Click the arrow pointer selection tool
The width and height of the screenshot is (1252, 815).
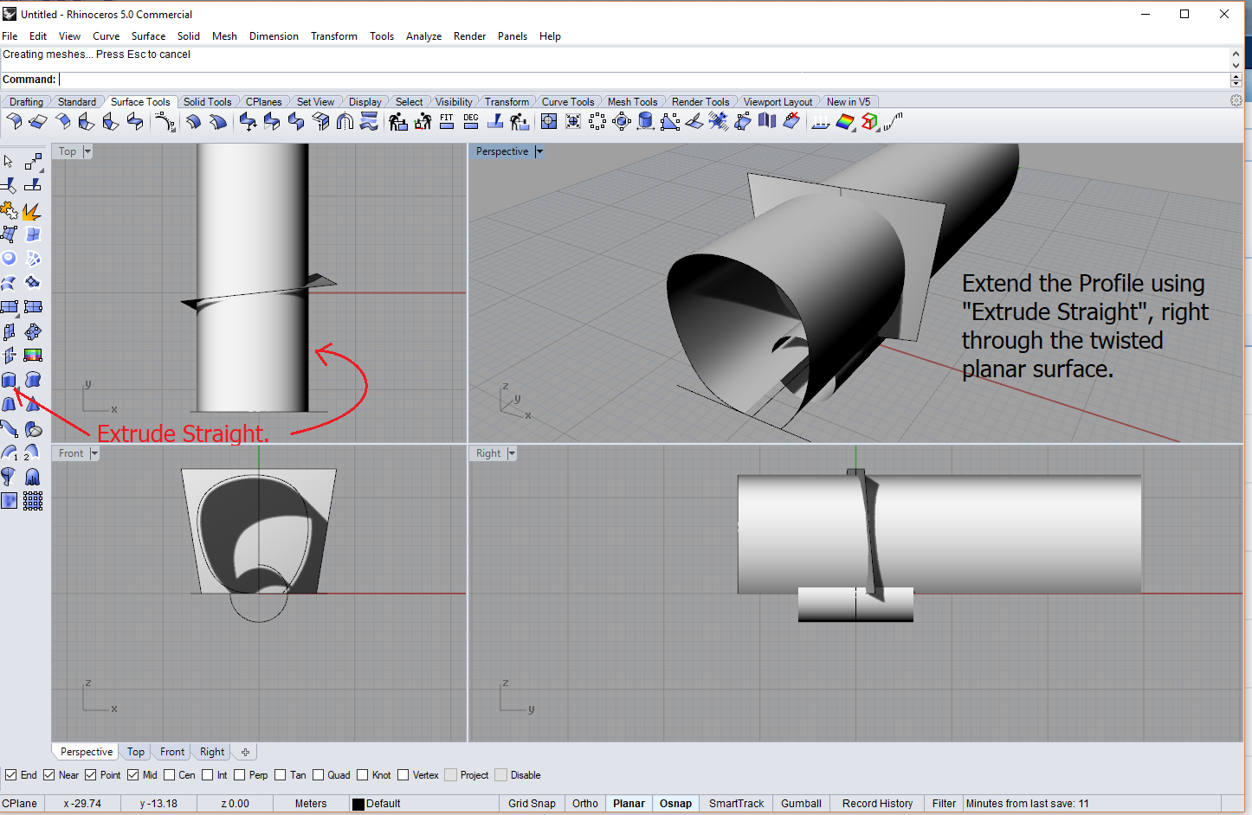tap(9, 162)
